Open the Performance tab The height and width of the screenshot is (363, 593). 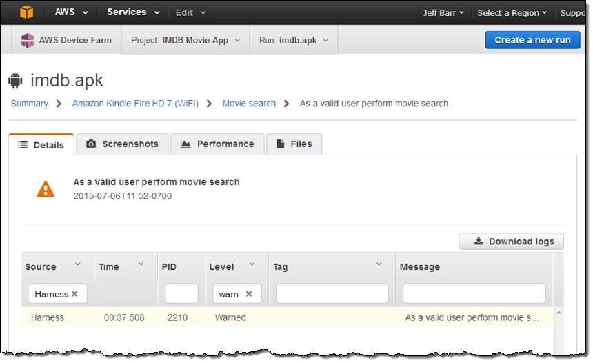click(x=217, y=144)
